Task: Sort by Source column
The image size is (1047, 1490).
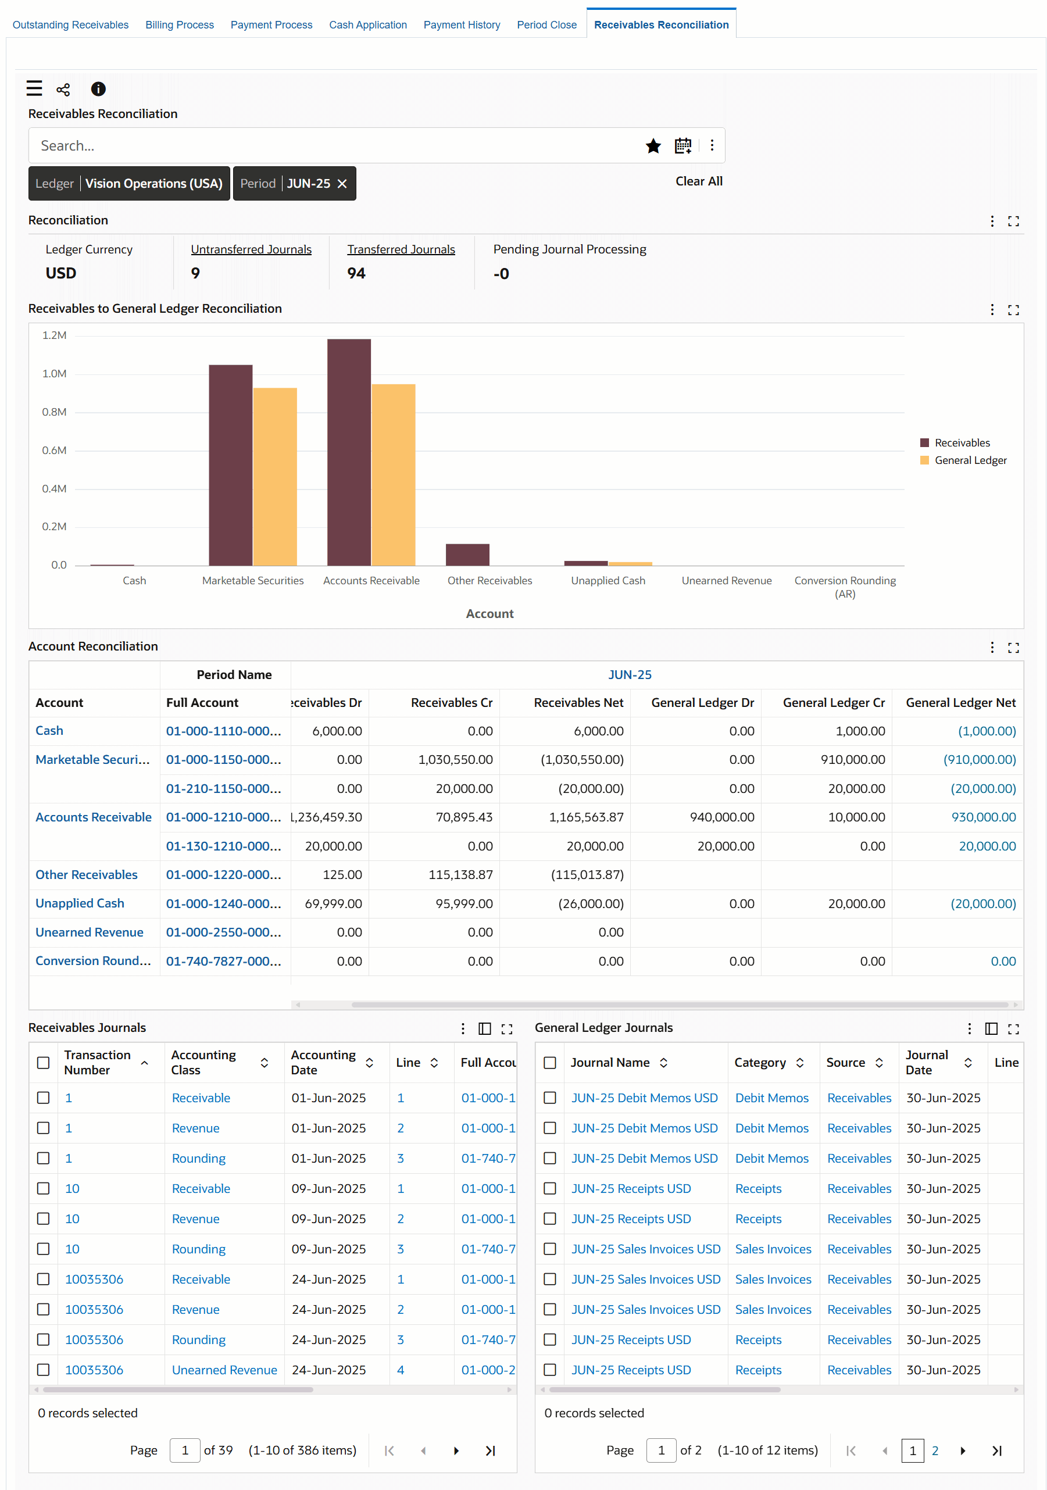Action: pyautogui.click(x=879, y=1062)
